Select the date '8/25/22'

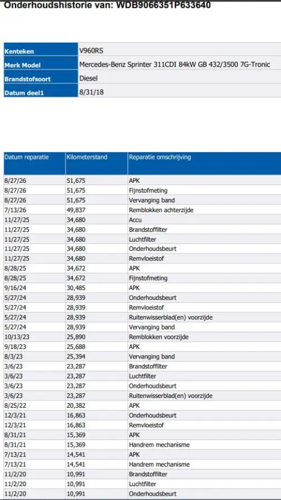[x=14, y=406]
